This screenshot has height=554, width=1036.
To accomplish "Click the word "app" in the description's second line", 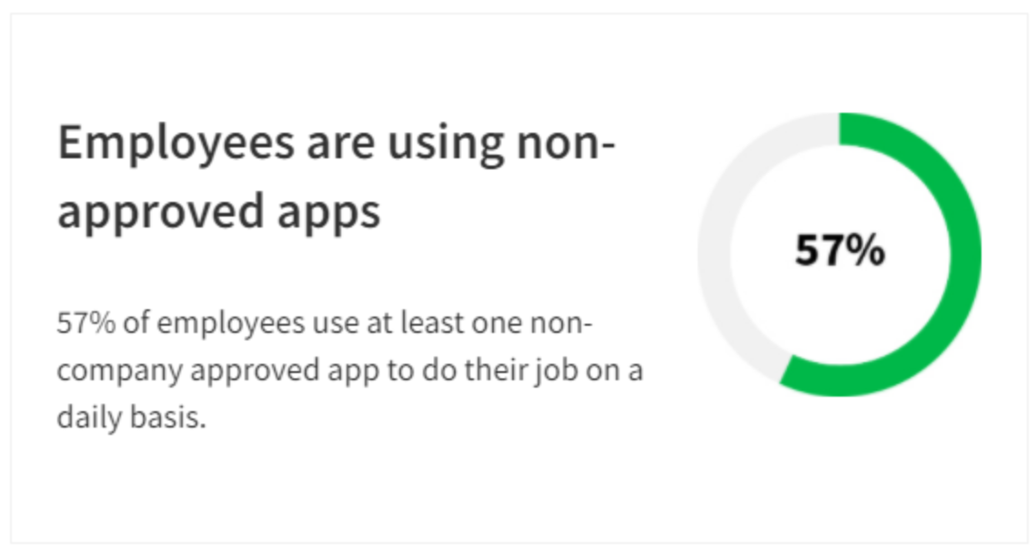I will (352, 371).
